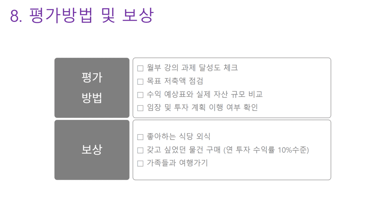Click the text "임장 및 투자 계획 이행 여부 확인"
Screen dimensions: 391x220
click(202, 108)
